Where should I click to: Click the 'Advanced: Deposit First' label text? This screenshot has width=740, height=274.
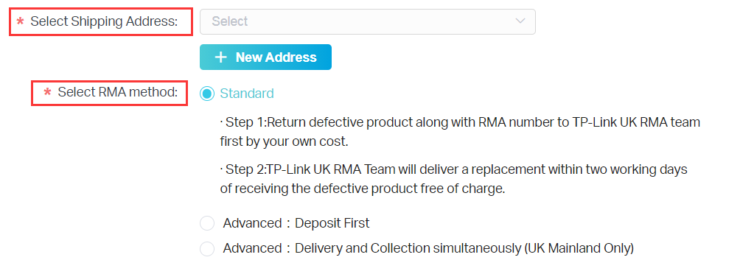tap(296, 223)
